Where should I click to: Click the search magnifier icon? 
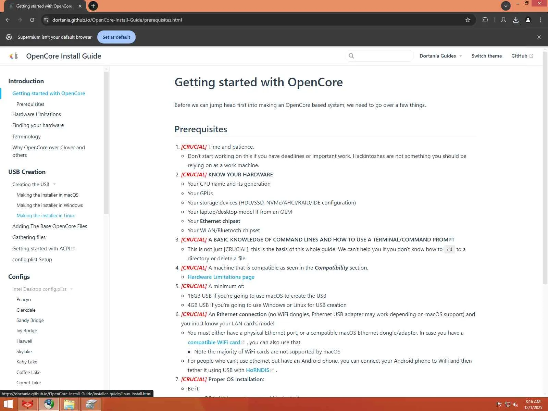tap(351, 56)
